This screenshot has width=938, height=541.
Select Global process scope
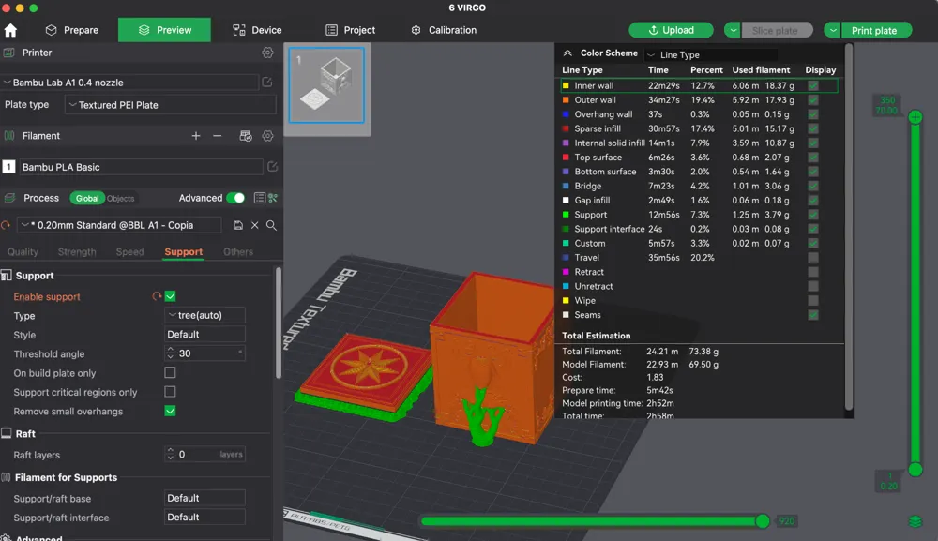[x=87, y=199]
